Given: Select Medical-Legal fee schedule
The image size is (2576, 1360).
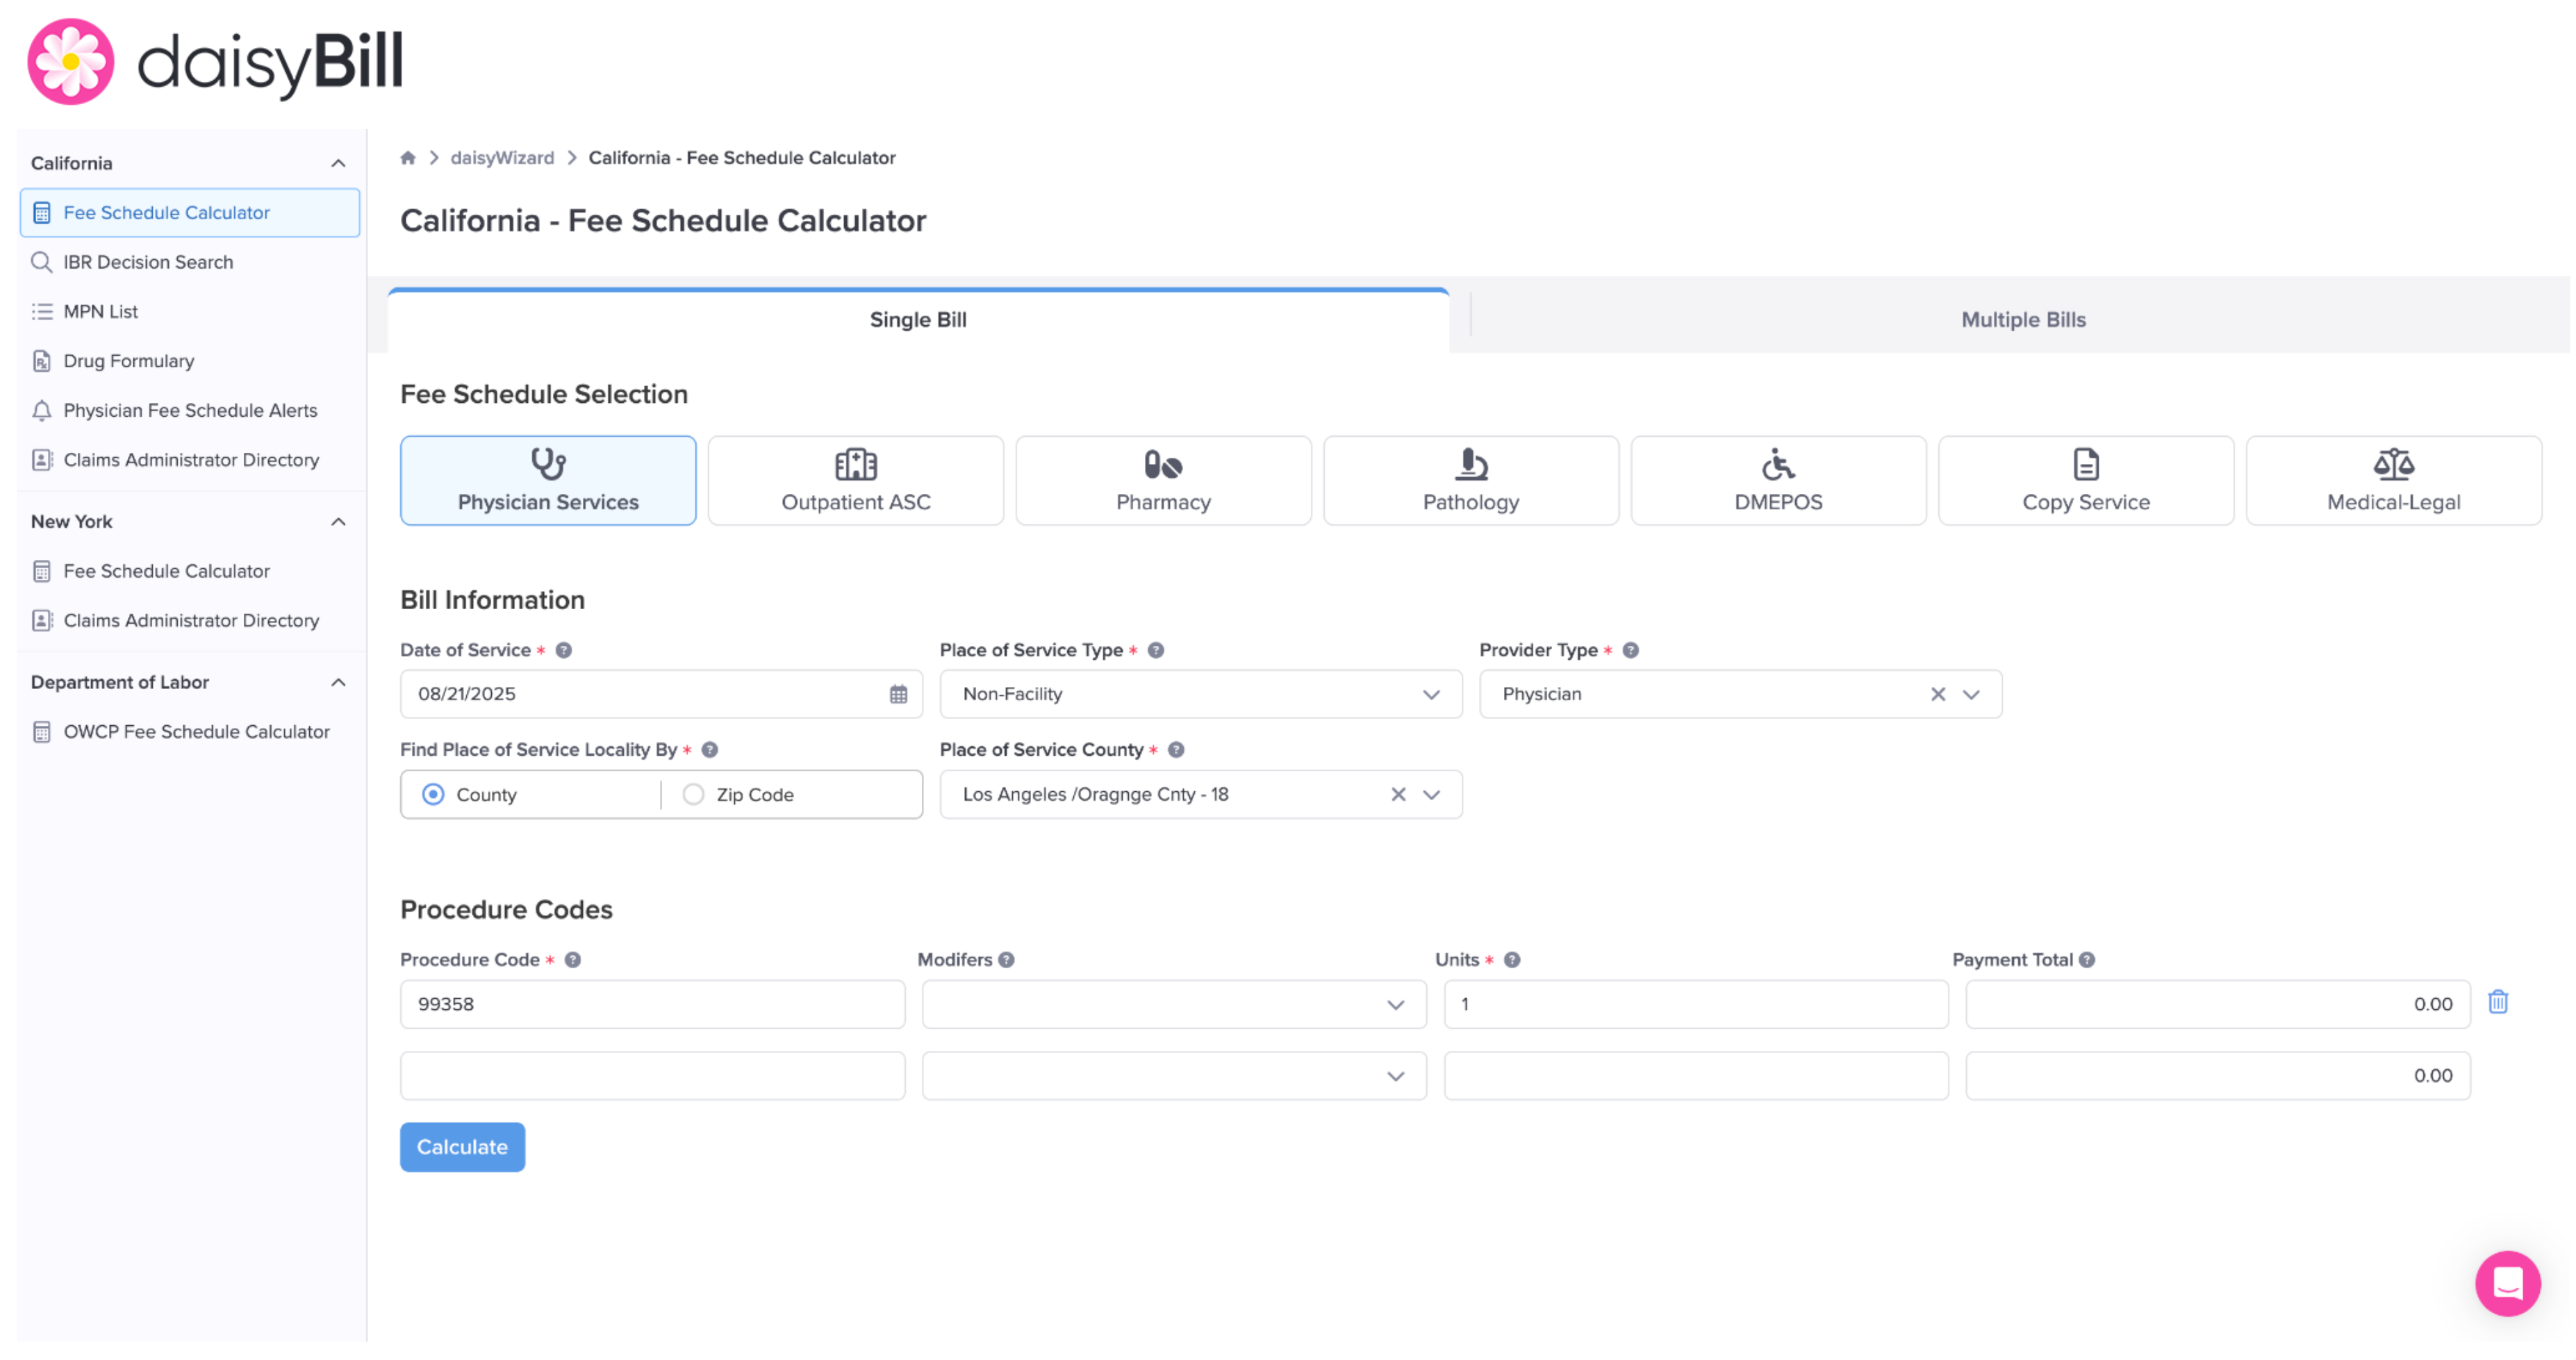Looking at the screenshot, I should (2392, 480).
